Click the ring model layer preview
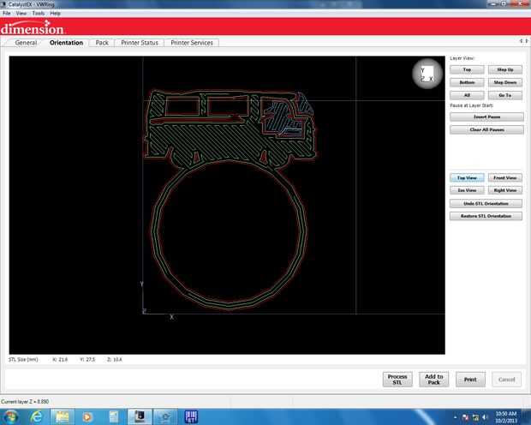This screenshot has width=531, height=425. pyautogui.click(x=230, y=200)
